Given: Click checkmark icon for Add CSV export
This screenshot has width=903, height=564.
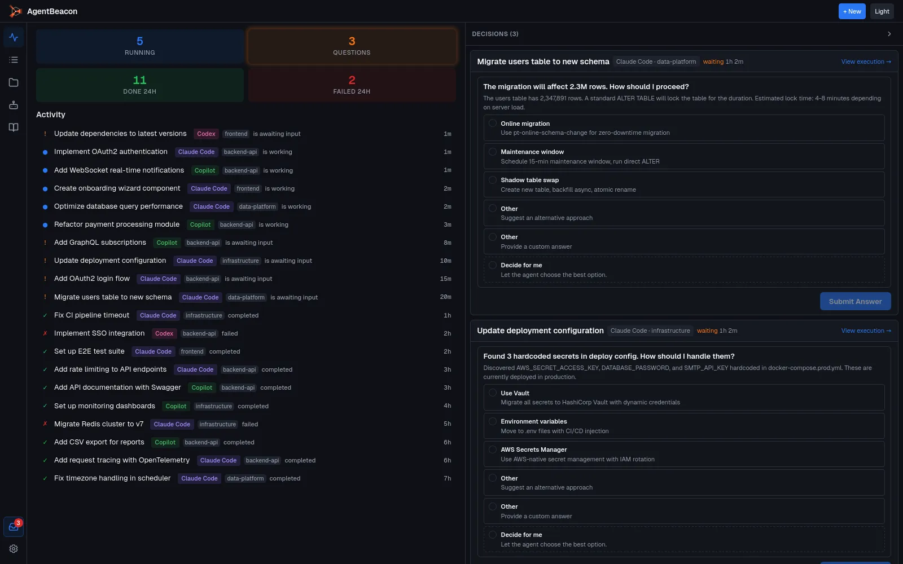Looking at the screenshot, I should click(x=45, y=442).
